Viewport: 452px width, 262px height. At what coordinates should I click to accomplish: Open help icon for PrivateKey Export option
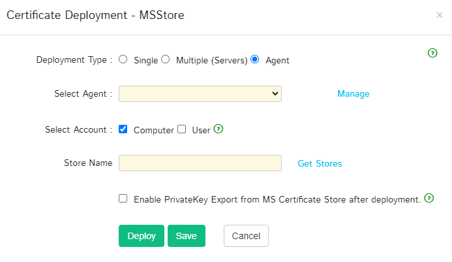429,198
